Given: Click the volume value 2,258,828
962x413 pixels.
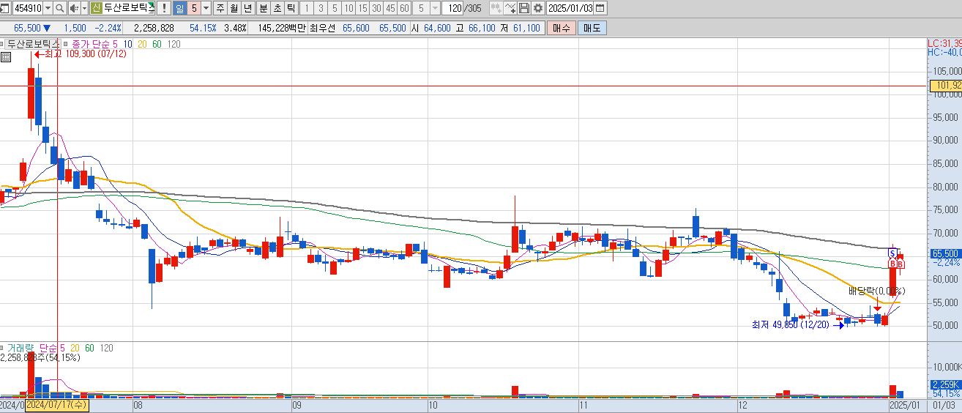Looking at the screenshot, I should (x=153, y=28).
